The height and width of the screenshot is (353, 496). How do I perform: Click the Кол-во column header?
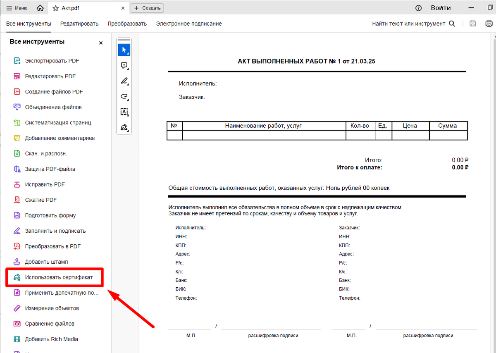[360, 126]
